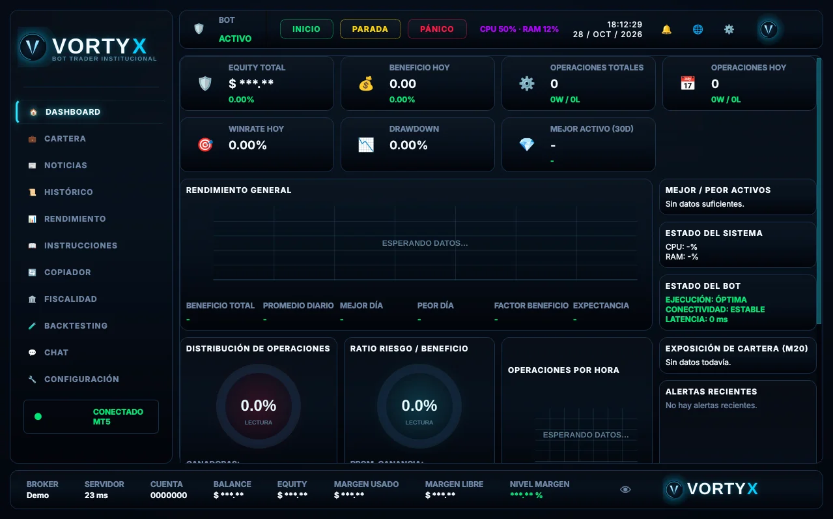Viewport: 833px width, 519px height.
Task: Open the Histórico page
Action: point(91,192)
